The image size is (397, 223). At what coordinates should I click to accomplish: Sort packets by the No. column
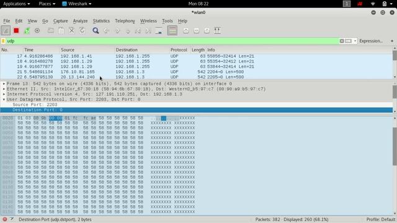click(x=12, y=50)
